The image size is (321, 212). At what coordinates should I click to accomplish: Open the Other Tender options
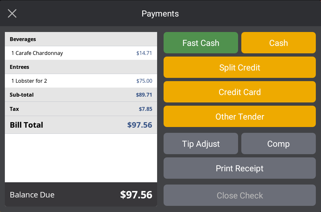point(239,116)
